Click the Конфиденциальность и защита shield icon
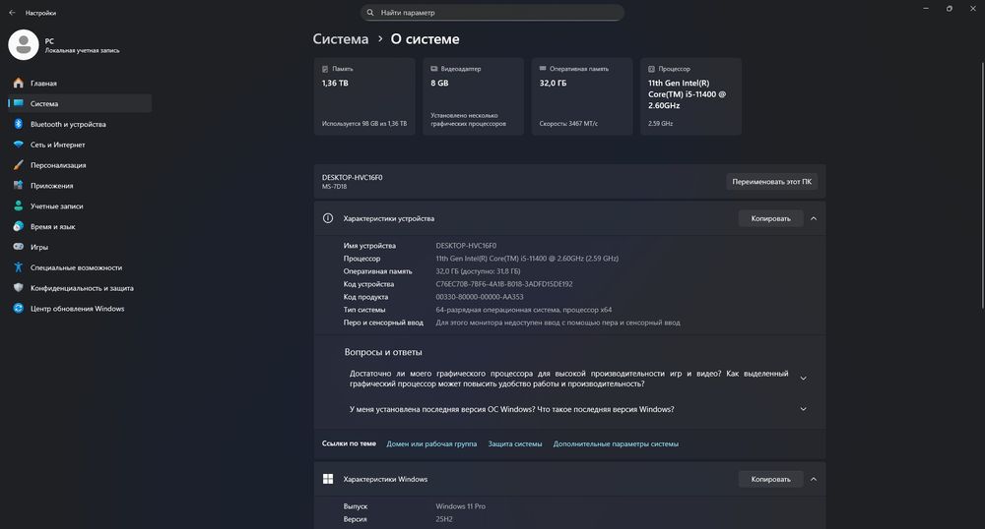 (x=18, y=288)
